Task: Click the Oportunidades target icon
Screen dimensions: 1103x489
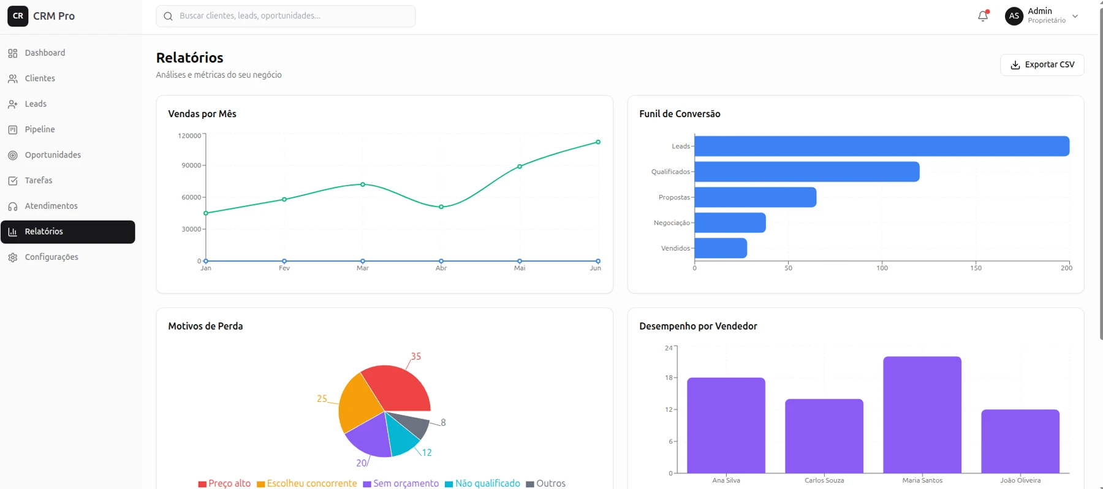Action: 13,156
